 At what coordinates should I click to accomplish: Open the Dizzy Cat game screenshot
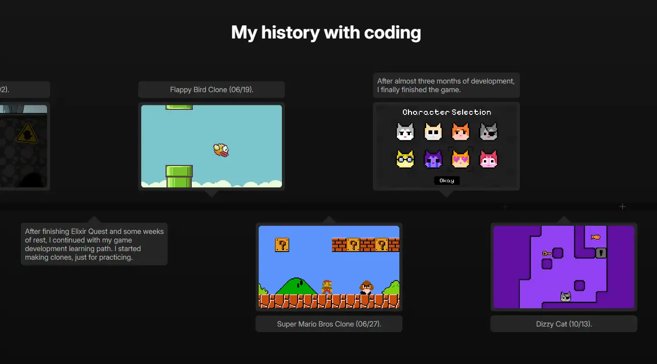(x=563, y=267)
